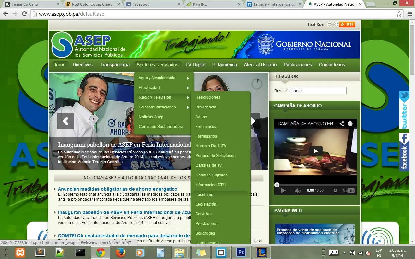The image size is (415, 259).
Task: Reload the page in Chrome
Action: click(24, 14)
